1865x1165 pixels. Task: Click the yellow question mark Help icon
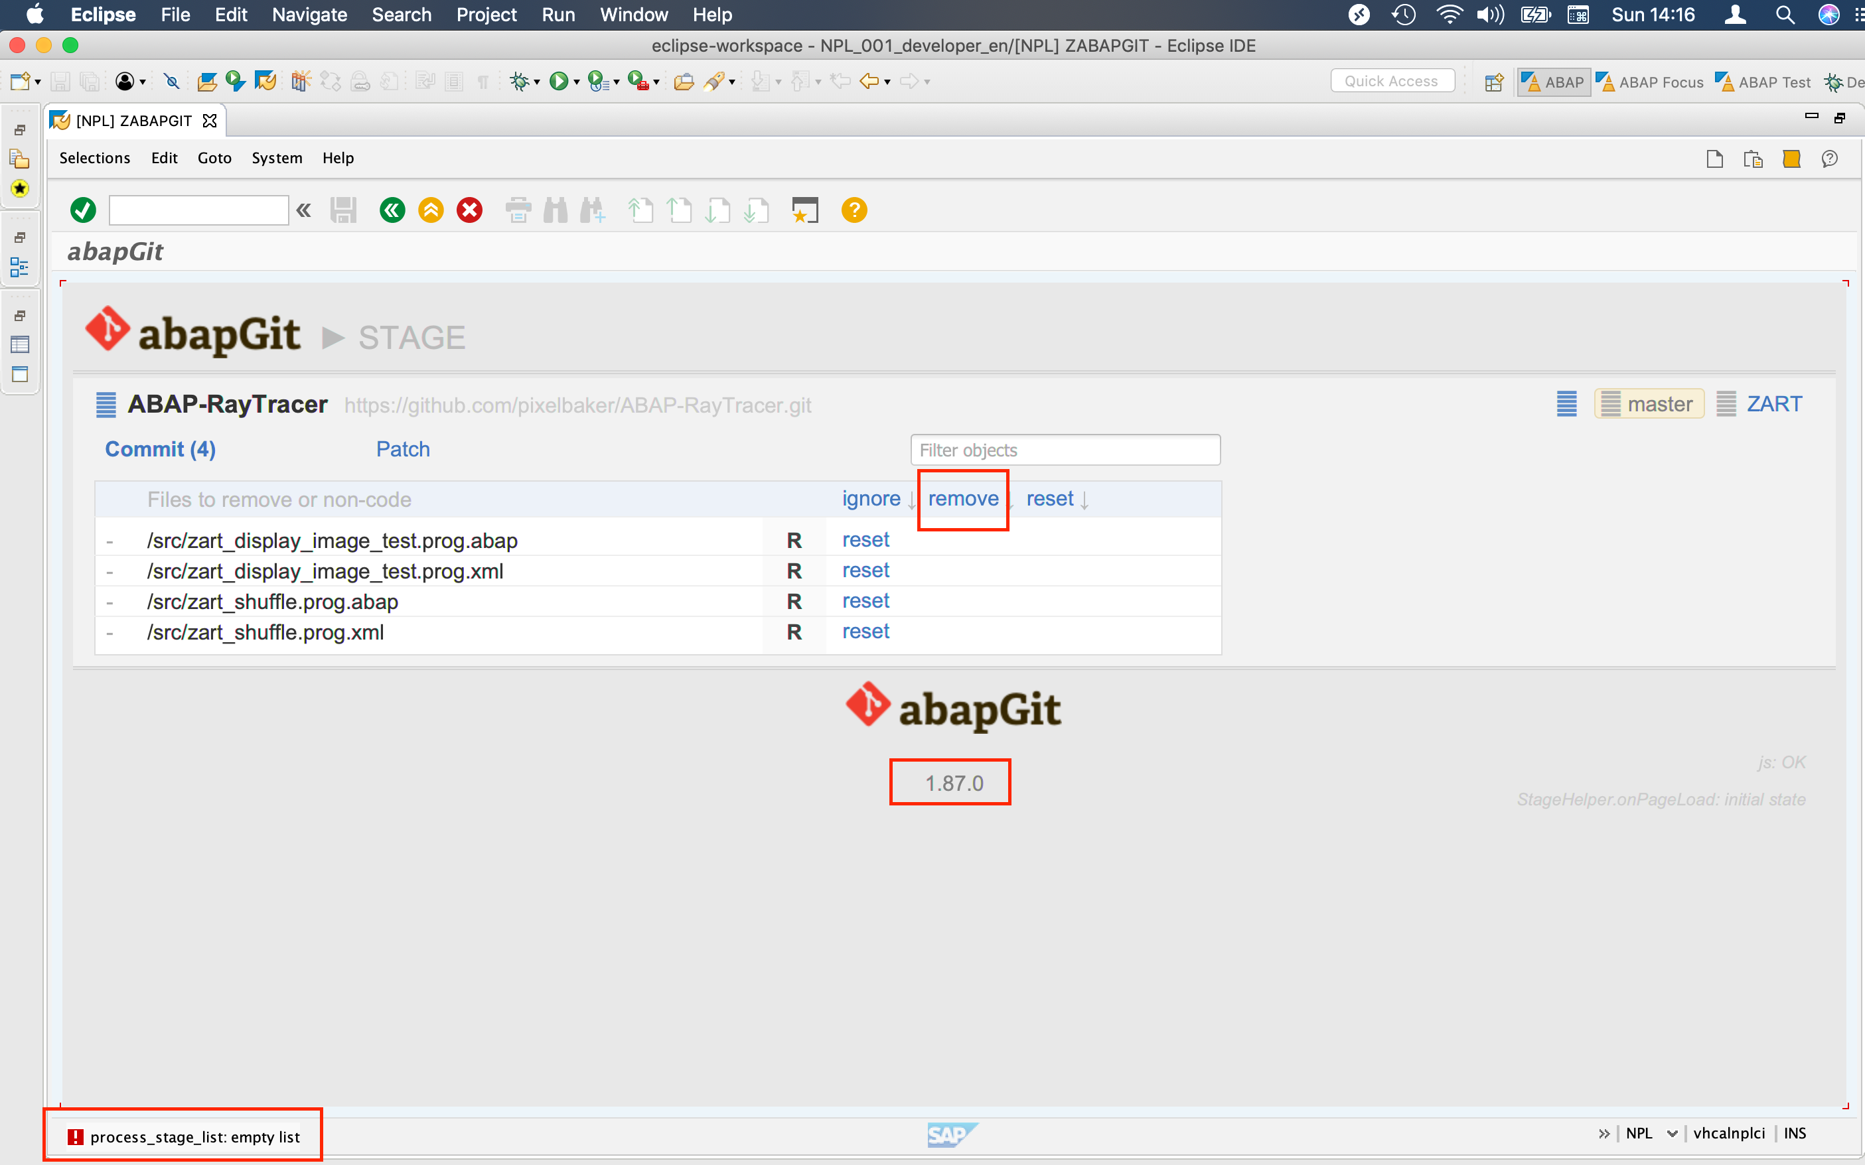853,210
